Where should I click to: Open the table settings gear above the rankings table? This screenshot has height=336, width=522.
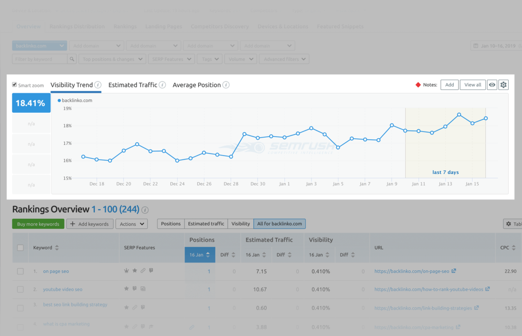pyautogui.click(x=508, y=223)
